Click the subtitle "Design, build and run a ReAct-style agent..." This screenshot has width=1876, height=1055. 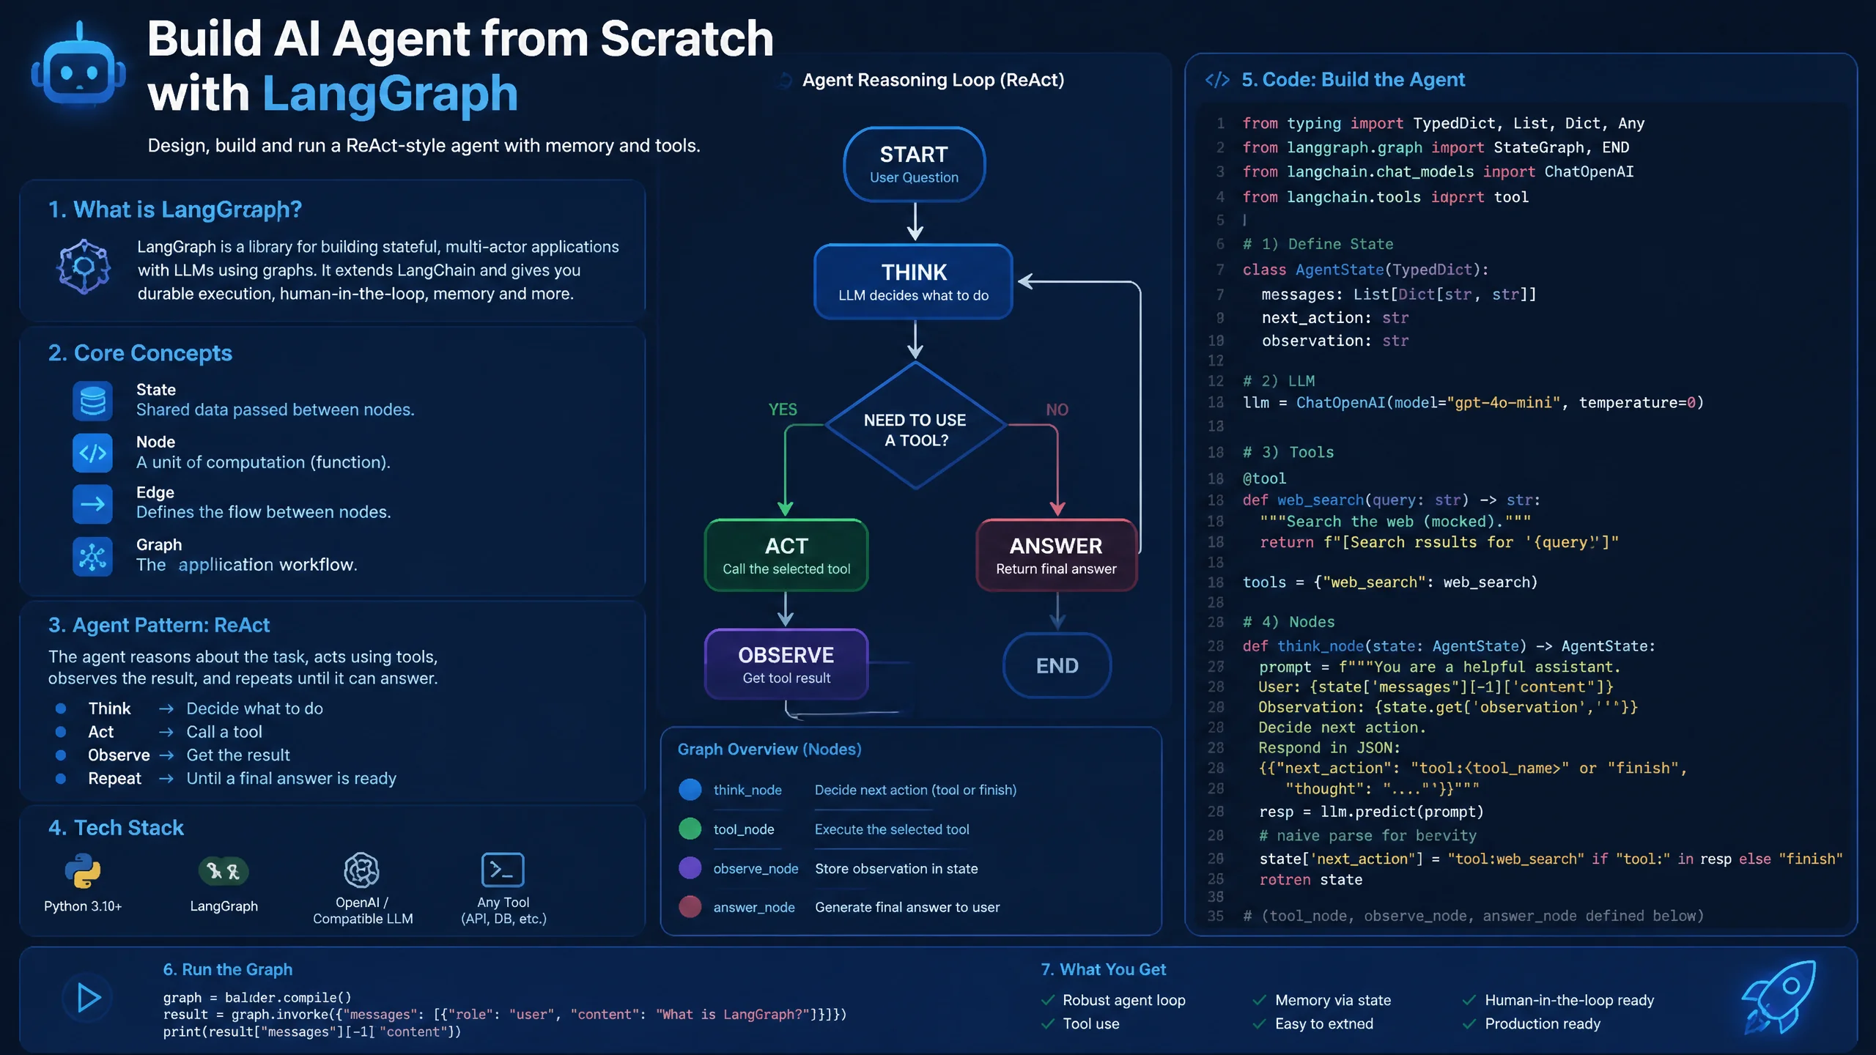click(x=424, y=146)
